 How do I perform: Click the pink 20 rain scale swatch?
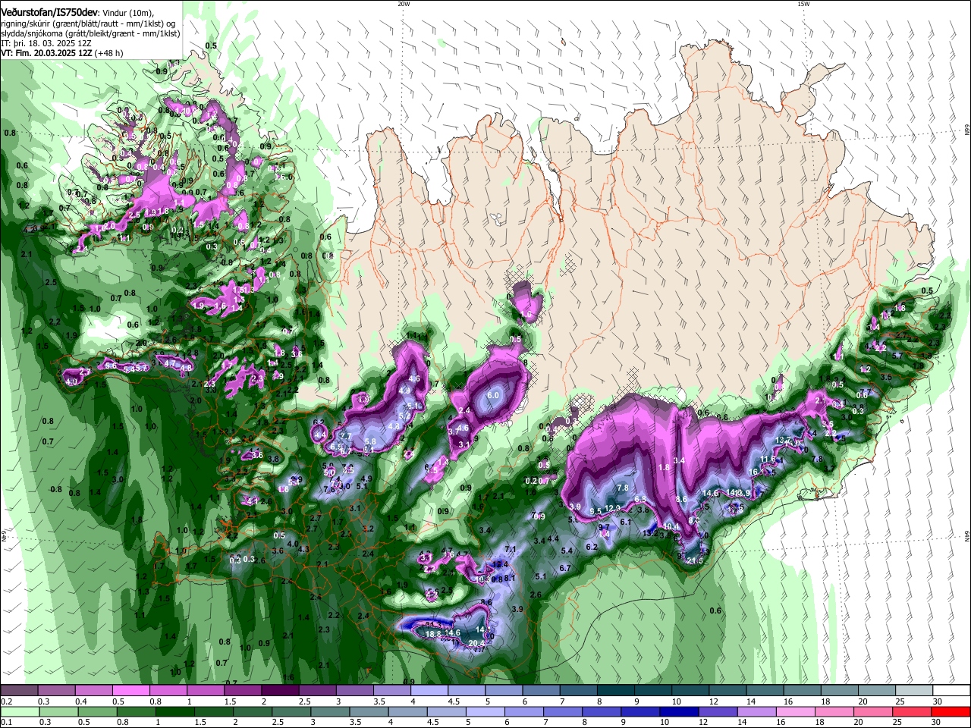tap(873, 711)
